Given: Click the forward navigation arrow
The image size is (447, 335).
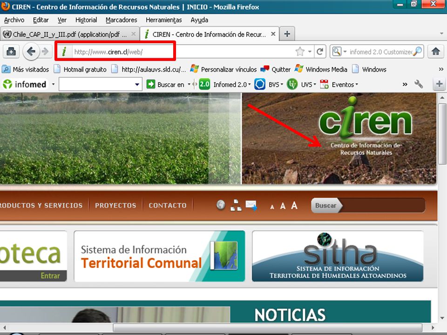Looking at the screenshot, I should (45, 52).
